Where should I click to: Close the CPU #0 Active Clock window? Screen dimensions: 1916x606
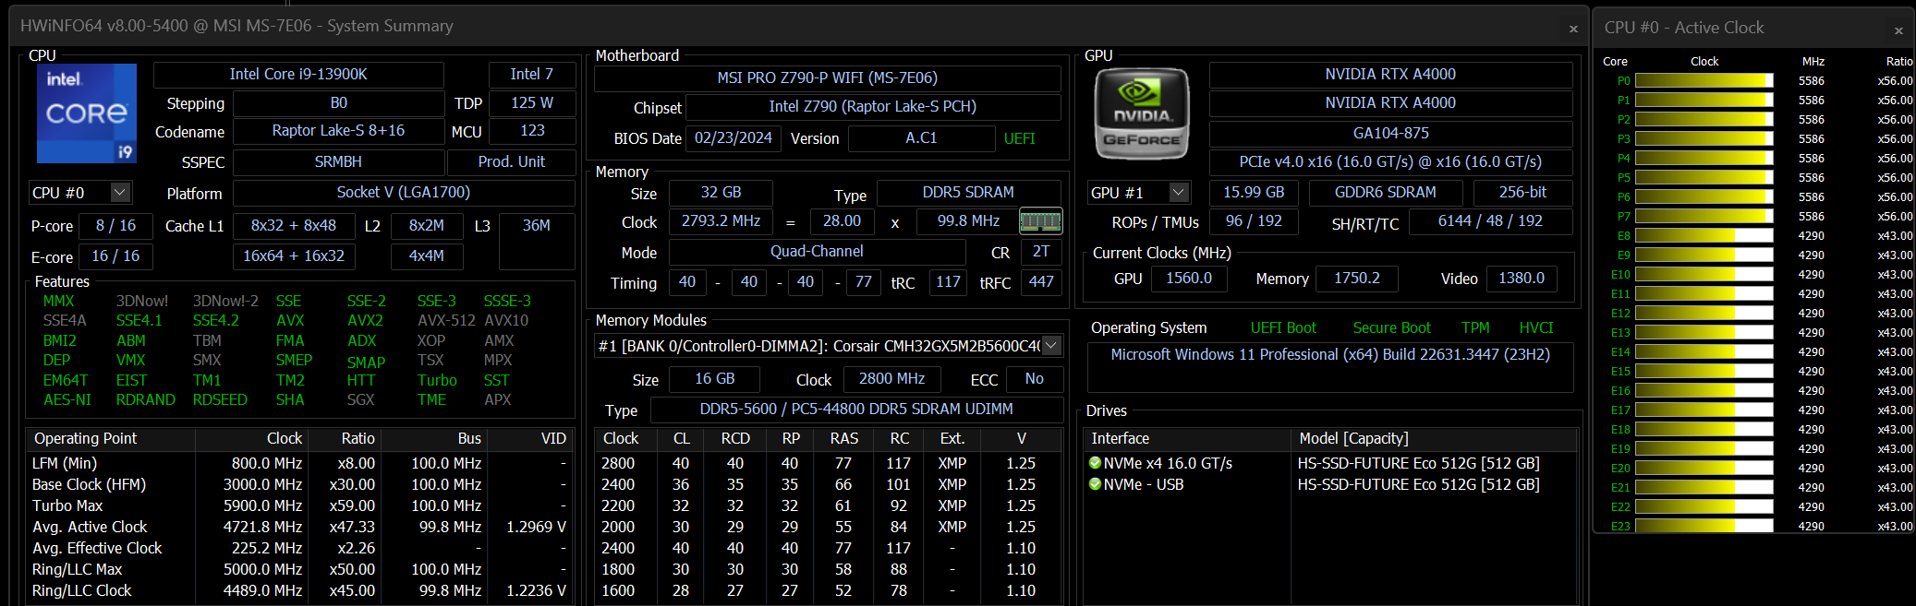pyautogui.click(x=1898, y=30)
